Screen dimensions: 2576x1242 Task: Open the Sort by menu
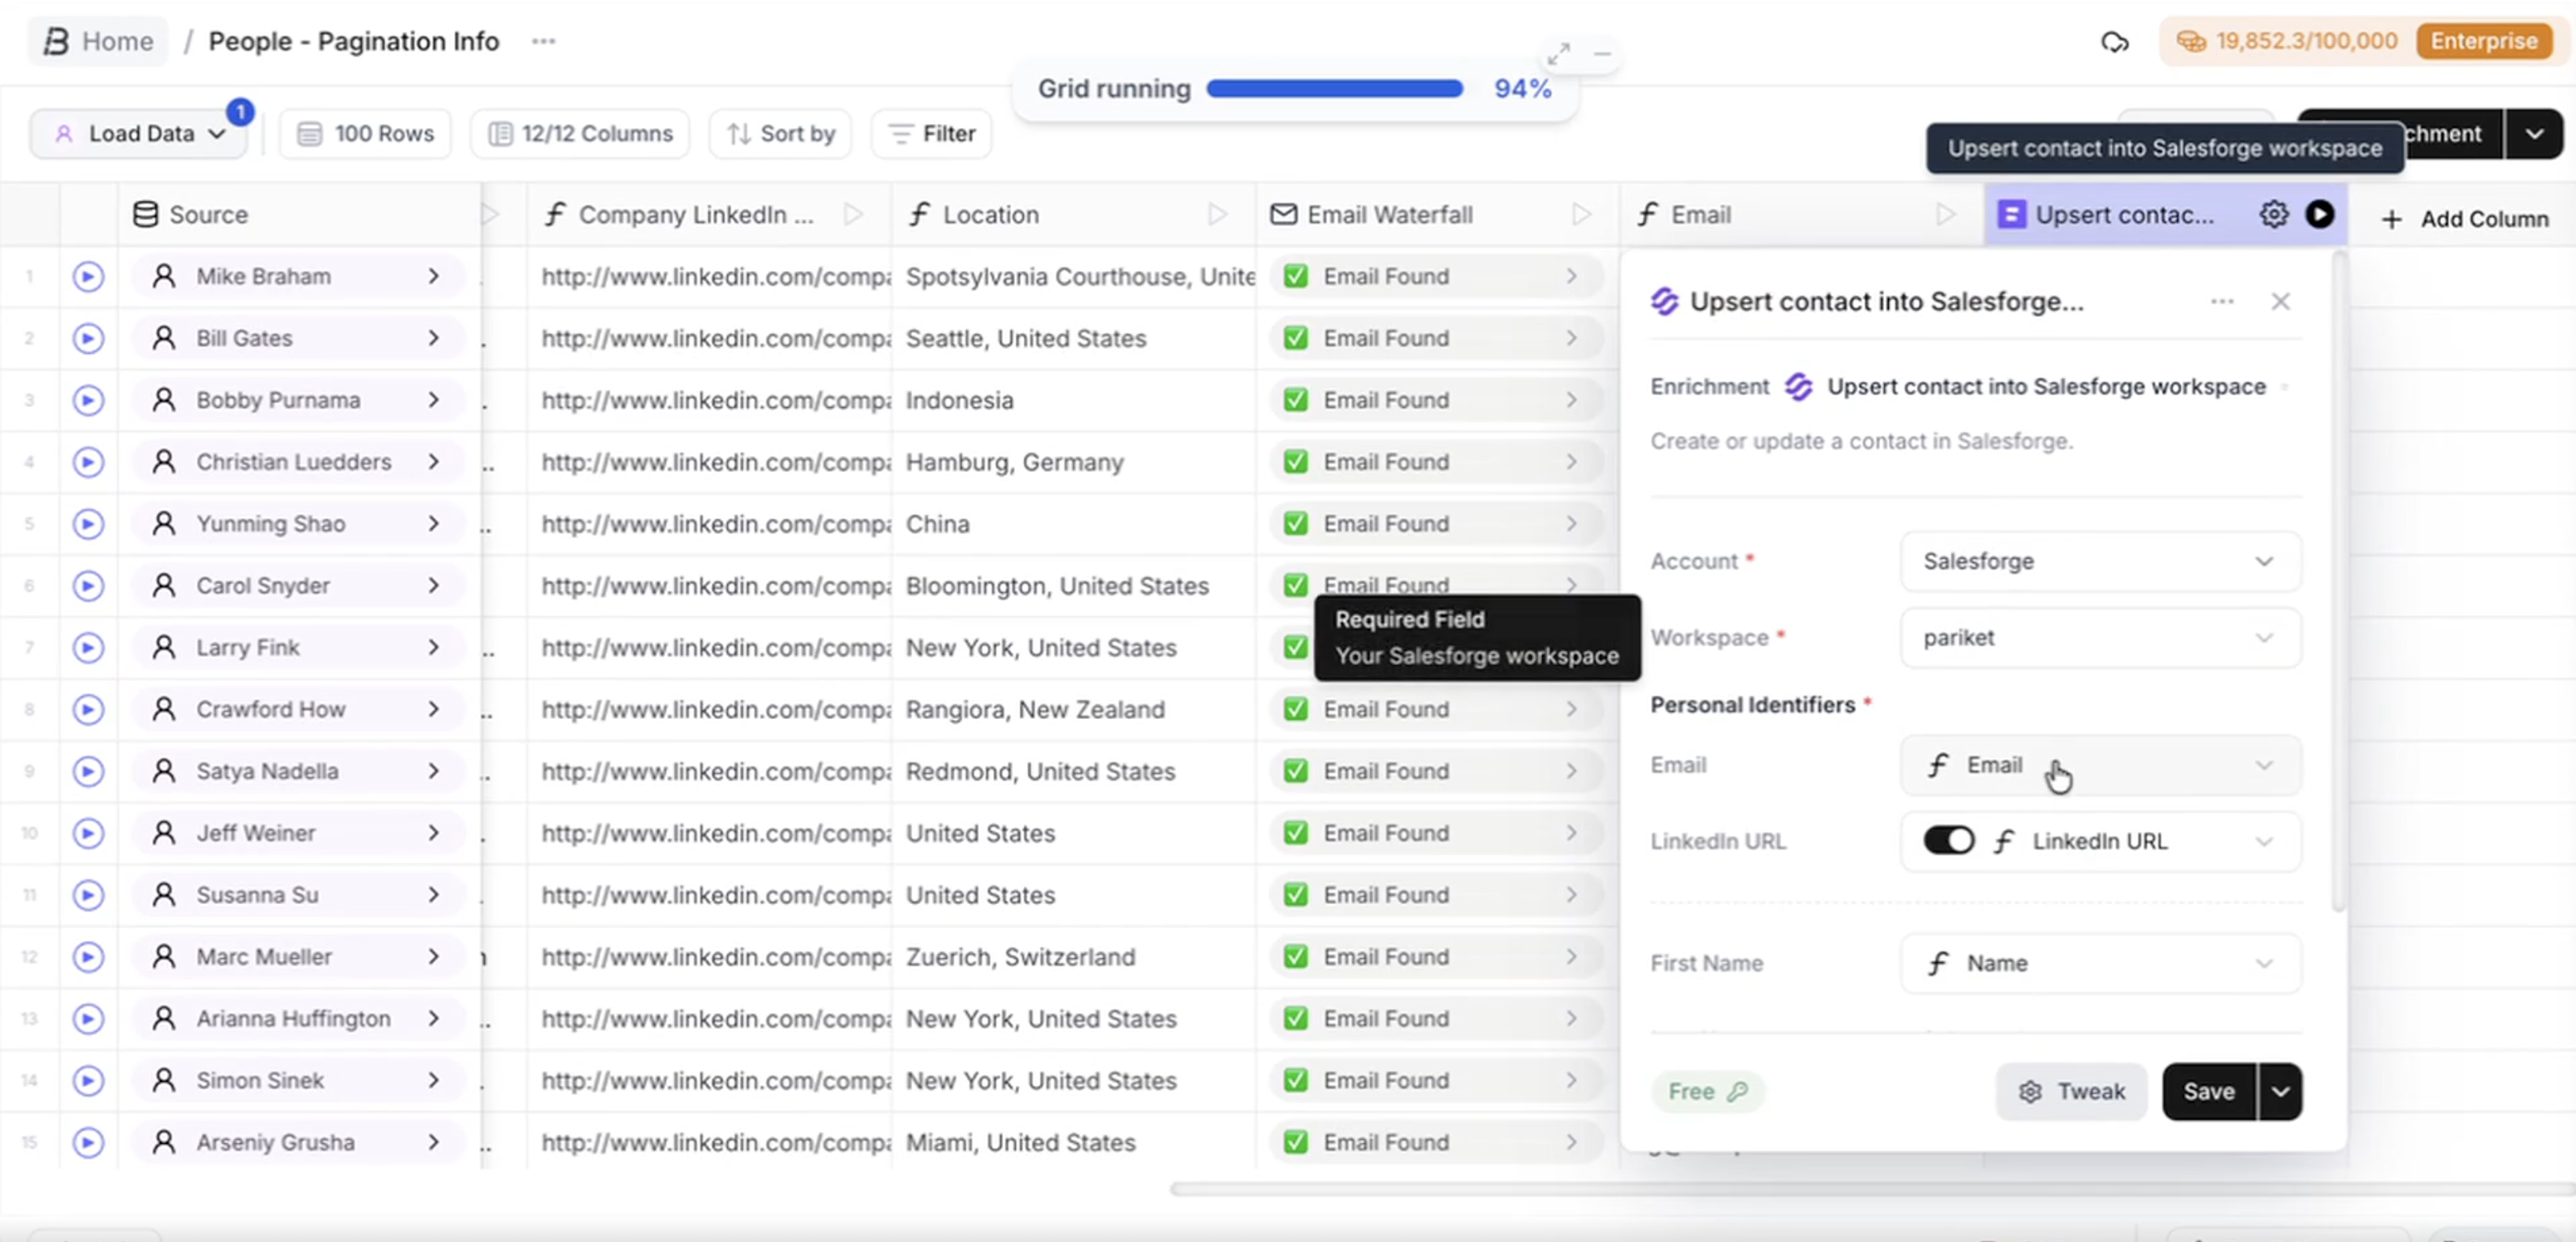tap(780, 134)
